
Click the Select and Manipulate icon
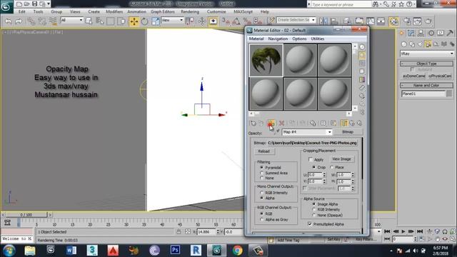point(202,21)
